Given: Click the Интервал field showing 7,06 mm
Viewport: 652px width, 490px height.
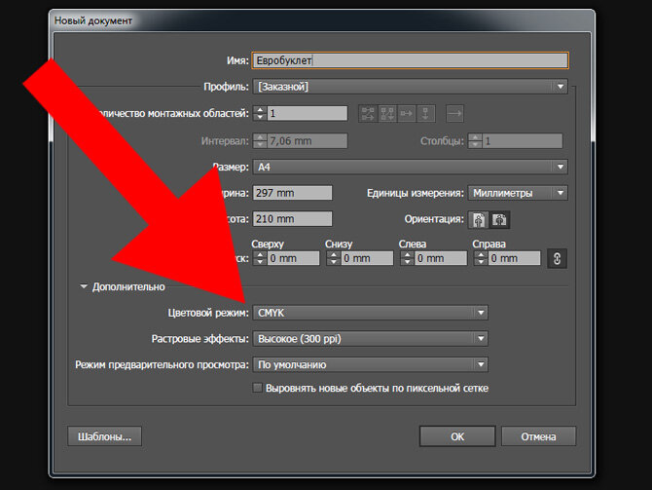Looking at the screenshot, I should (x=308, y=141).
